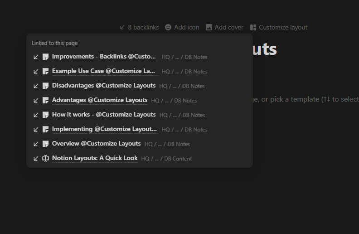Click HQ / ... / DB Notes path of Advantages row
Image resolution: width=359 pixels, height=234 pixels.
tap(174, 101)
